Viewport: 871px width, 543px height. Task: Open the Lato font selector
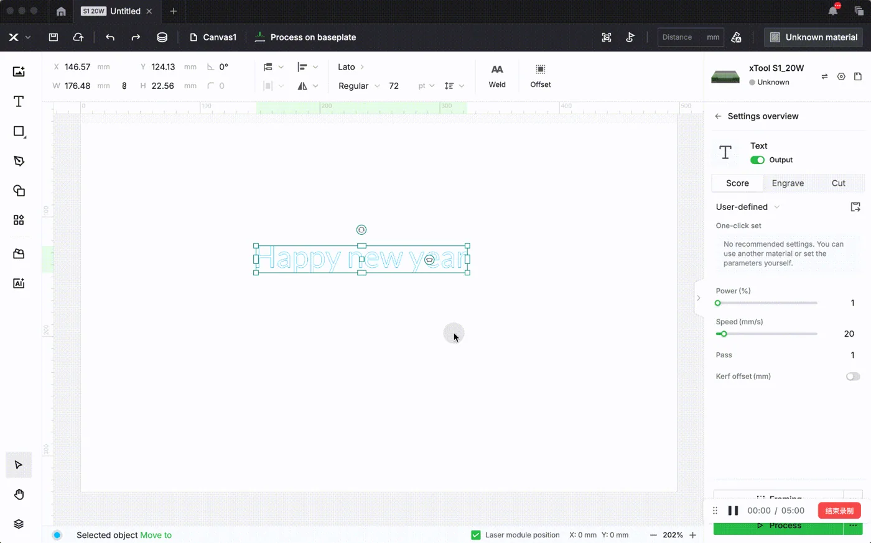click(351, 67)
